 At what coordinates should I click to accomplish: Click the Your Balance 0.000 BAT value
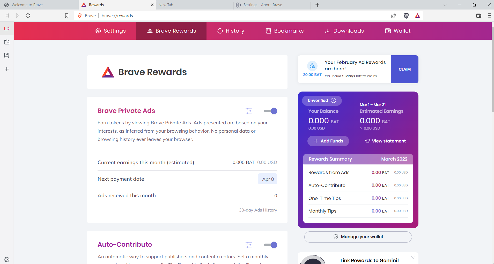click(324, 121)
